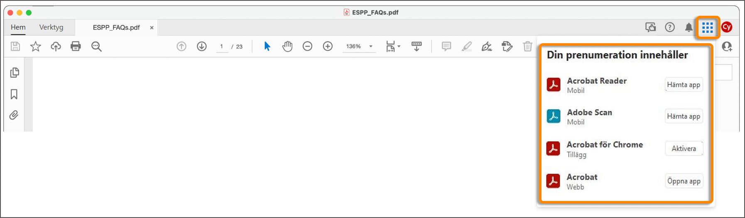Click the 'Din prenumeration innehåller' heading

pos(617,55)
